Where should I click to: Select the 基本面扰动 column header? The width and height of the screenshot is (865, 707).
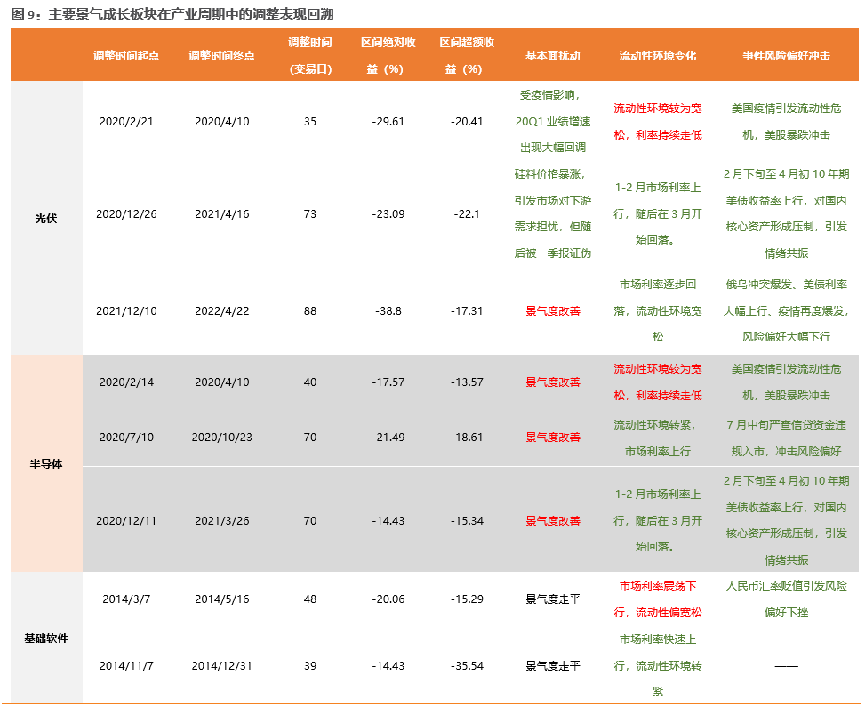point(553,56)
